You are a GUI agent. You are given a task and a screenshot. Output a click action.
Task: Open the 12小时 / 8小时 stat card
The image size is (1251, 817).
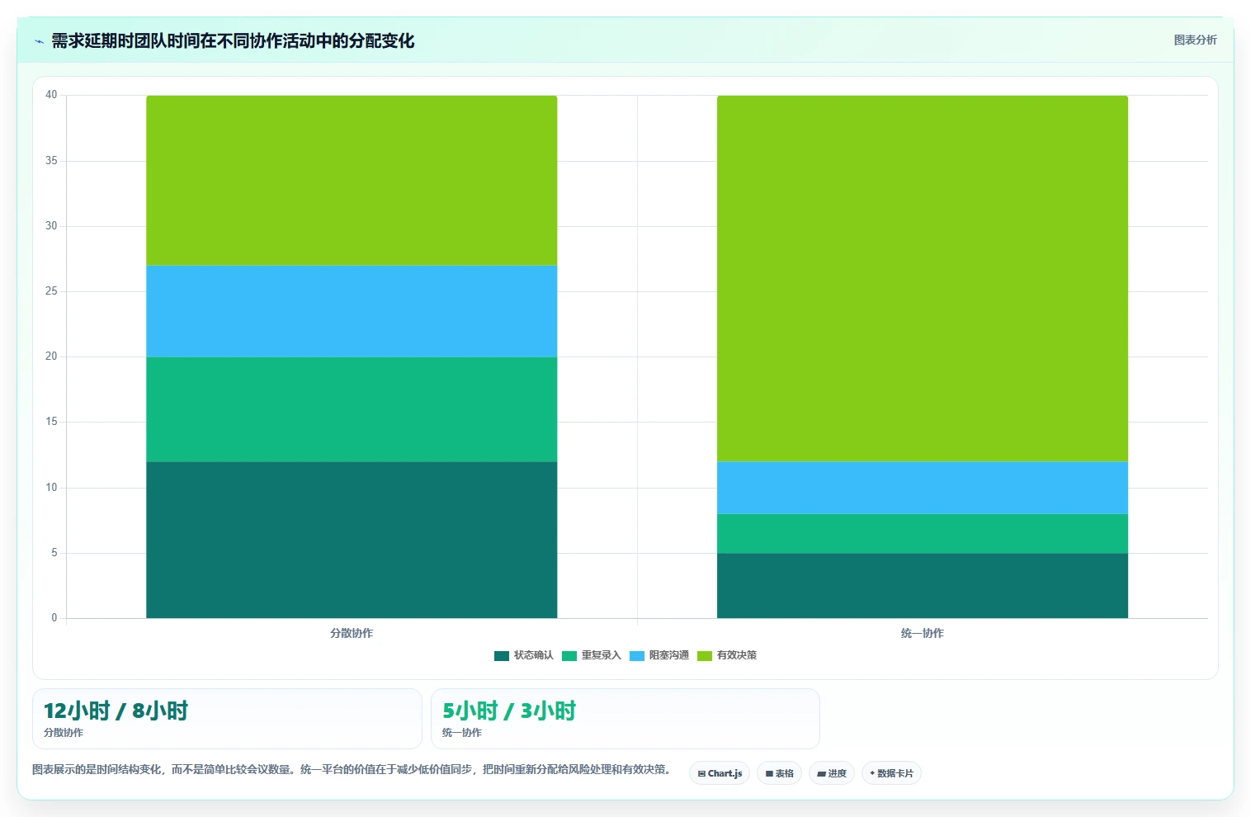[227, 719]
